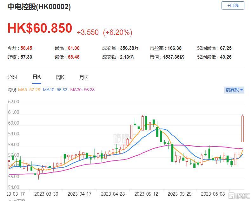Viewport: 252px width, 201px height.
Task: Click the HK$60.850 current price
Action: [40, 29]
